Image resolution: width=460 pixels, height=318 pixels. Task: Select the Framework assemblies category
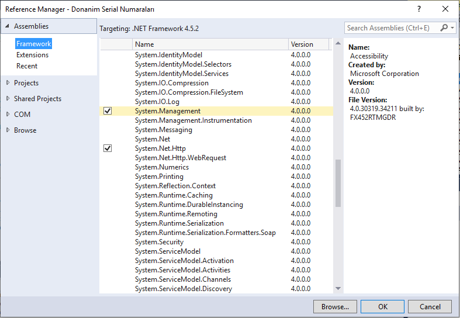[34, 44]
